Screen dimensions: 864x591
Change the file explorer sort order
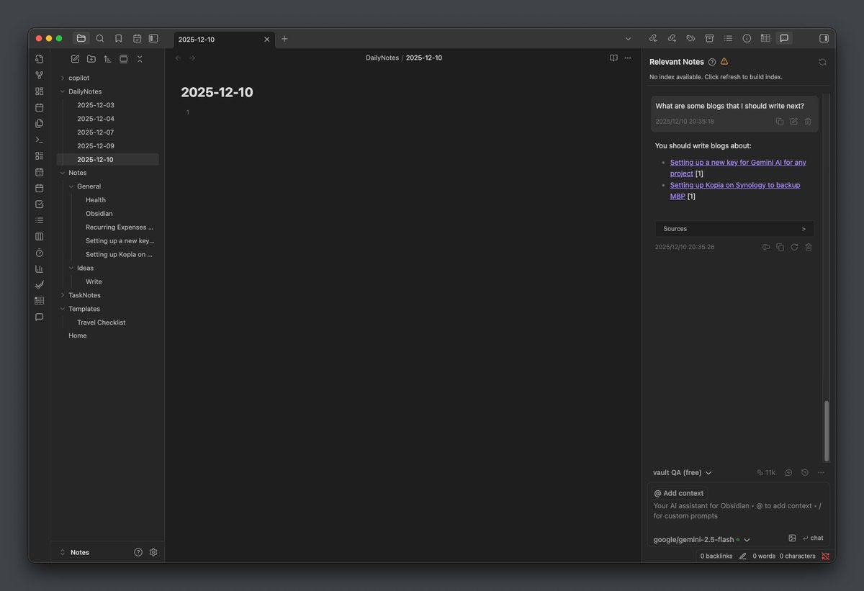tap(107, 59)
